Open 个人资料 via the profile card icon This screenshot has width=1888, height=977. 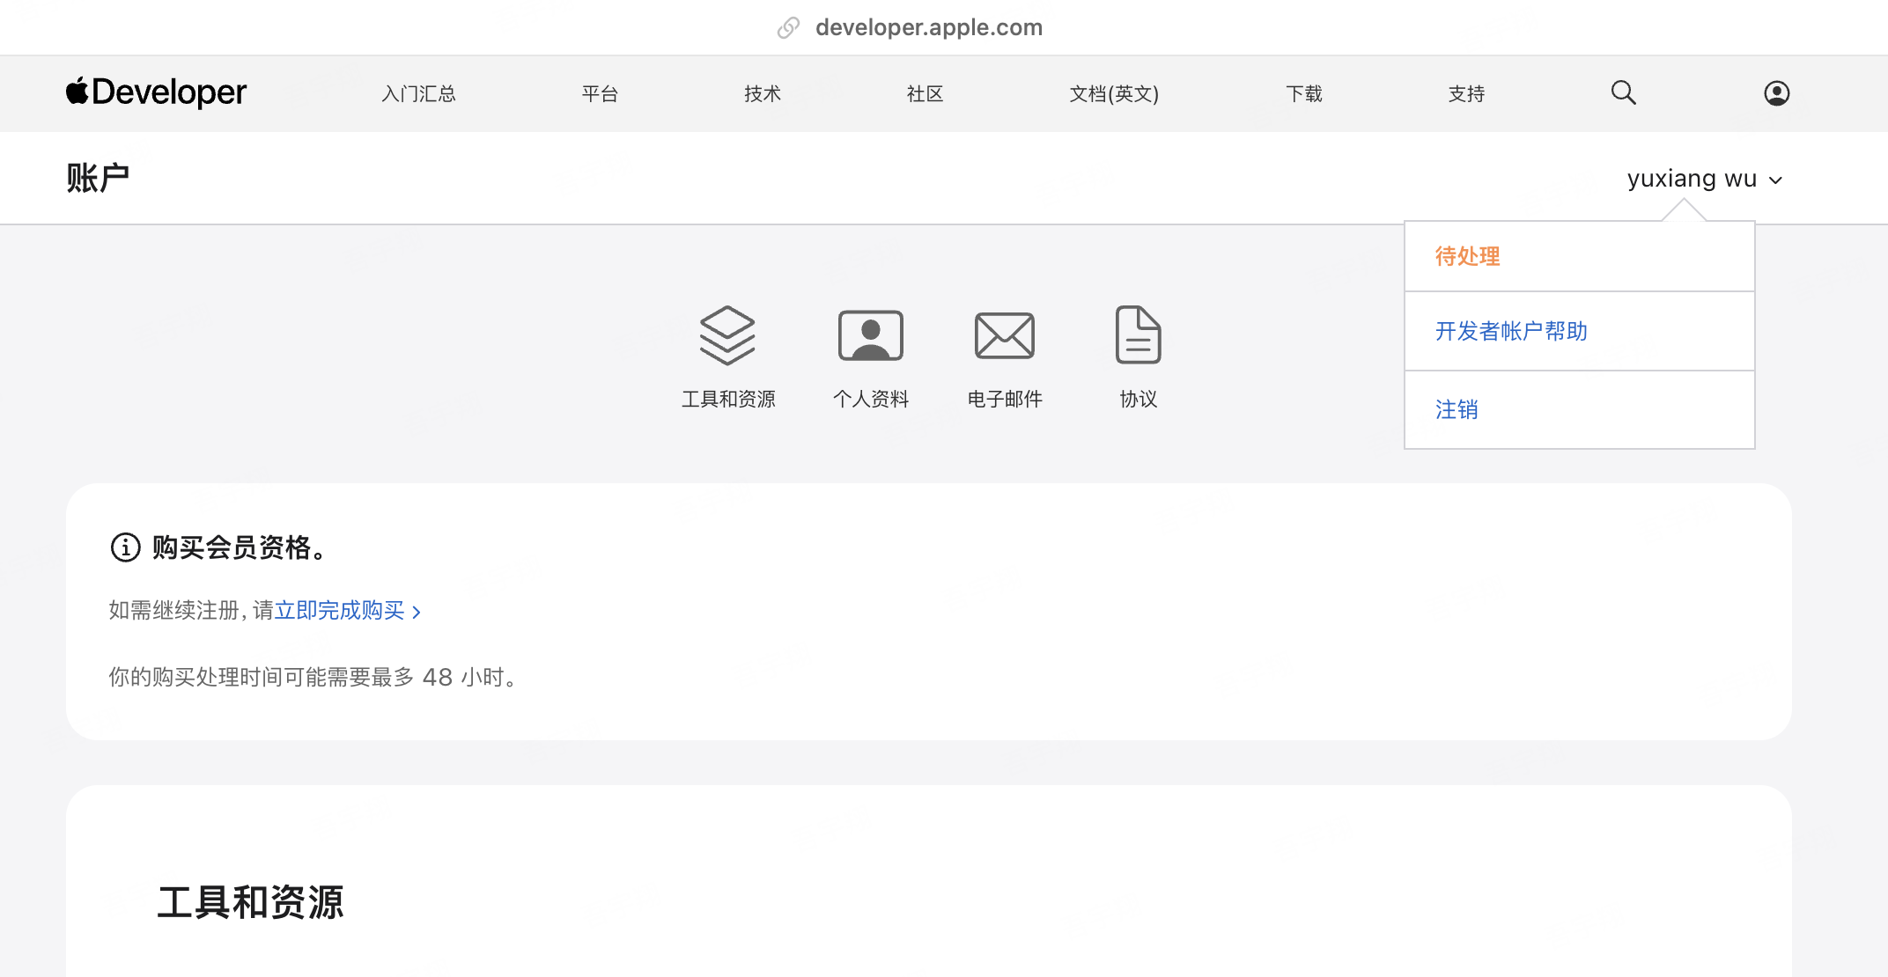[870, 334]
